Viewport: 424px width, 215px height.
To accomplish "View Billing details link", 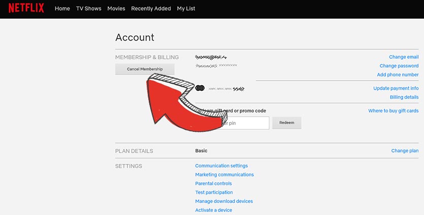I will pos(404,97).
